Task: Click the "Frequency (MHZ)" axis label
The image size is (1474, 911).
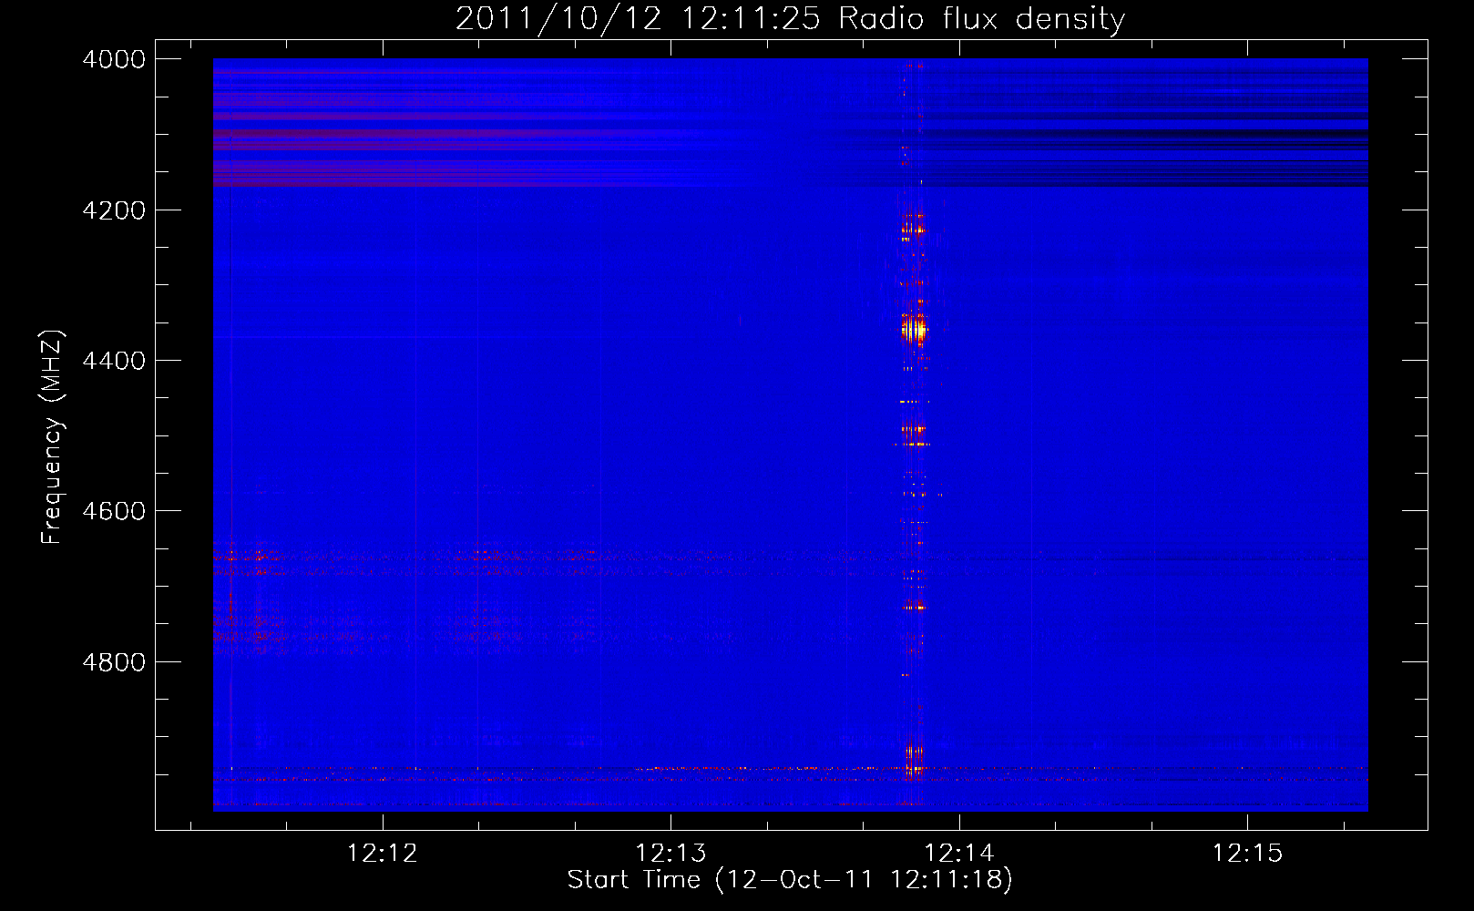Action: 52,437
